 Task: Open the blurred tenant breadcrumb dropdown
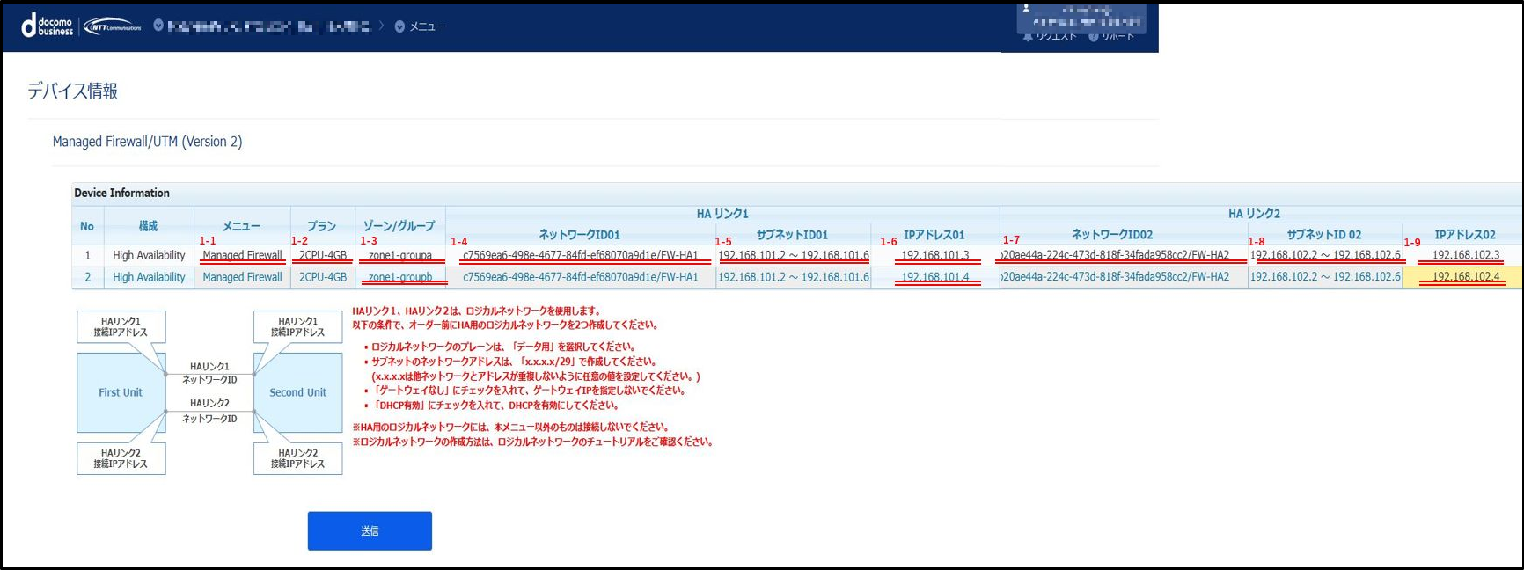262,26
